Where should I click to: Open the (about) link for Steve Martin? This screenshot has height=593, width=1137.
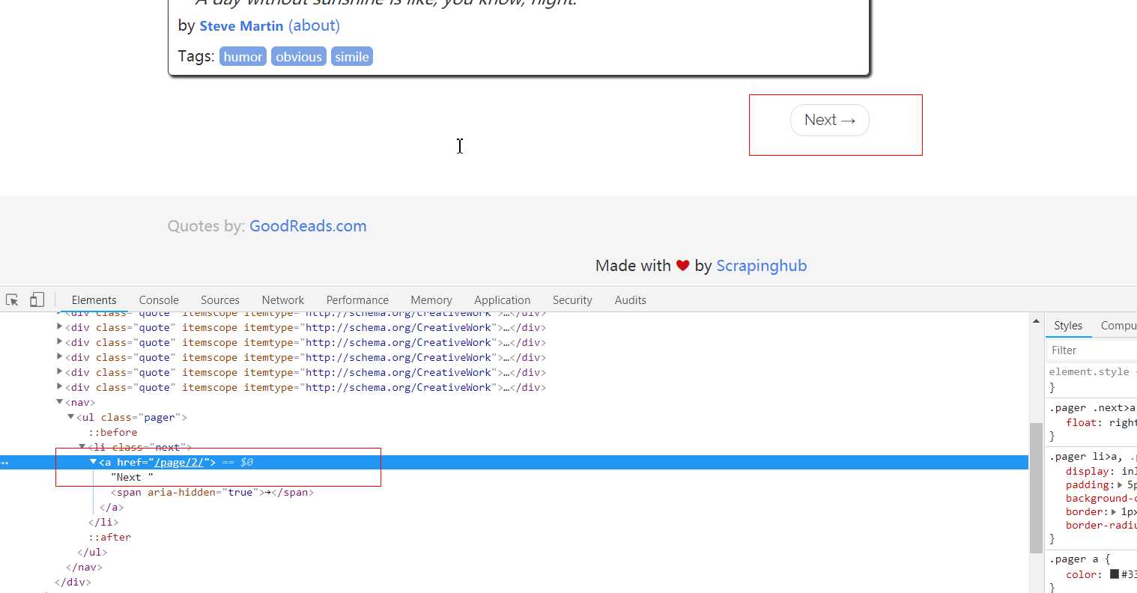pyautogui.click(x=314, y=25)
